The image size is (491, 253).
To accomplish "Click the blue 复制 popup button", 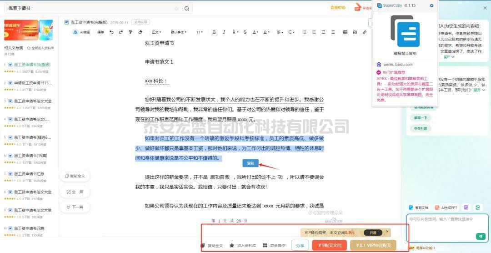I will 251,163.
